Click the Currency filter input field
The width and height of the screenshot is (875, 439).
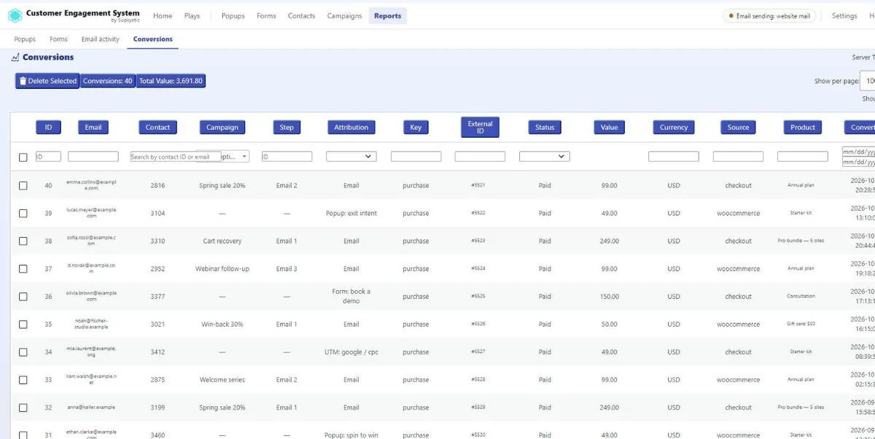click(674, 156)
